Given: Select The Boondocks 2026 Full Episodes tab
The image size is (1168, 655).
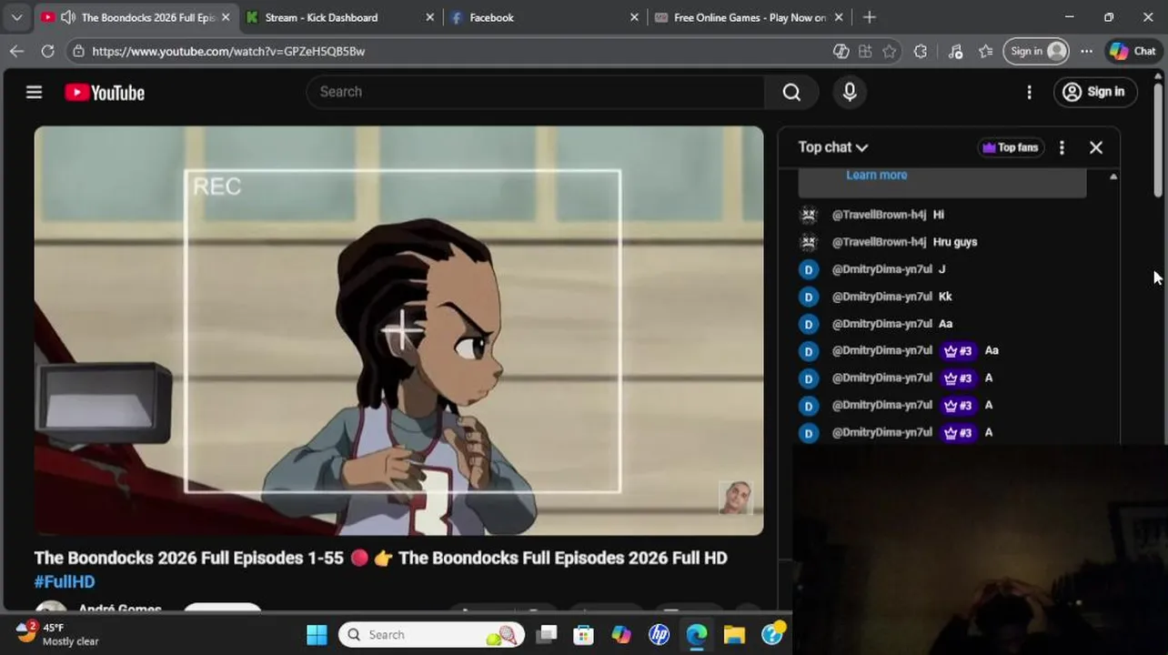Looking at the screenshot, I should [148, 17].
